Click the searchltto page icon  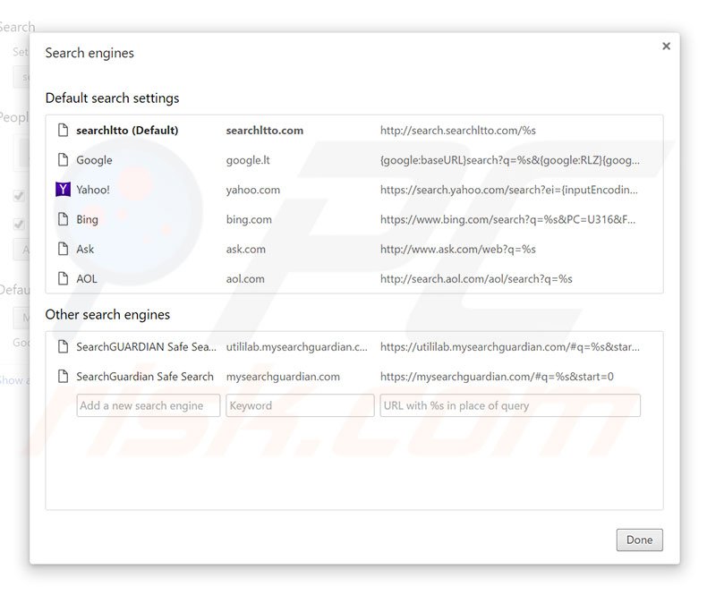click(64, 131)
